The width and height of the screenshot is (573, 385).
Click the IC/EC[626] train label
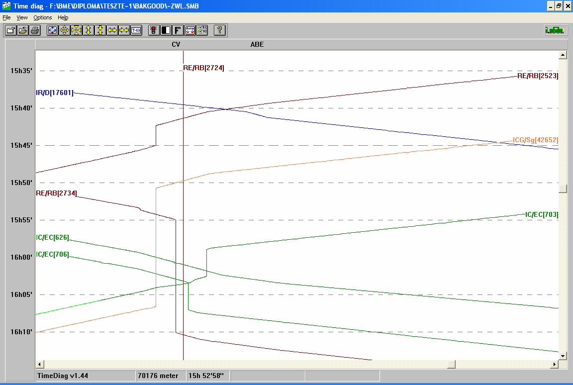coord(52,237)
